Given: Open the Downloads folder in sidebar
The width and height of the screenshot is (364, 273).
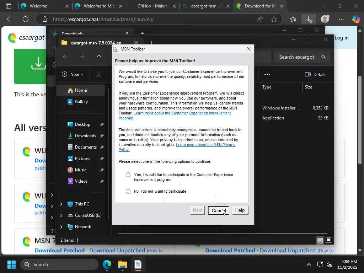Looking at the screenshot, I should click(85, 135).
